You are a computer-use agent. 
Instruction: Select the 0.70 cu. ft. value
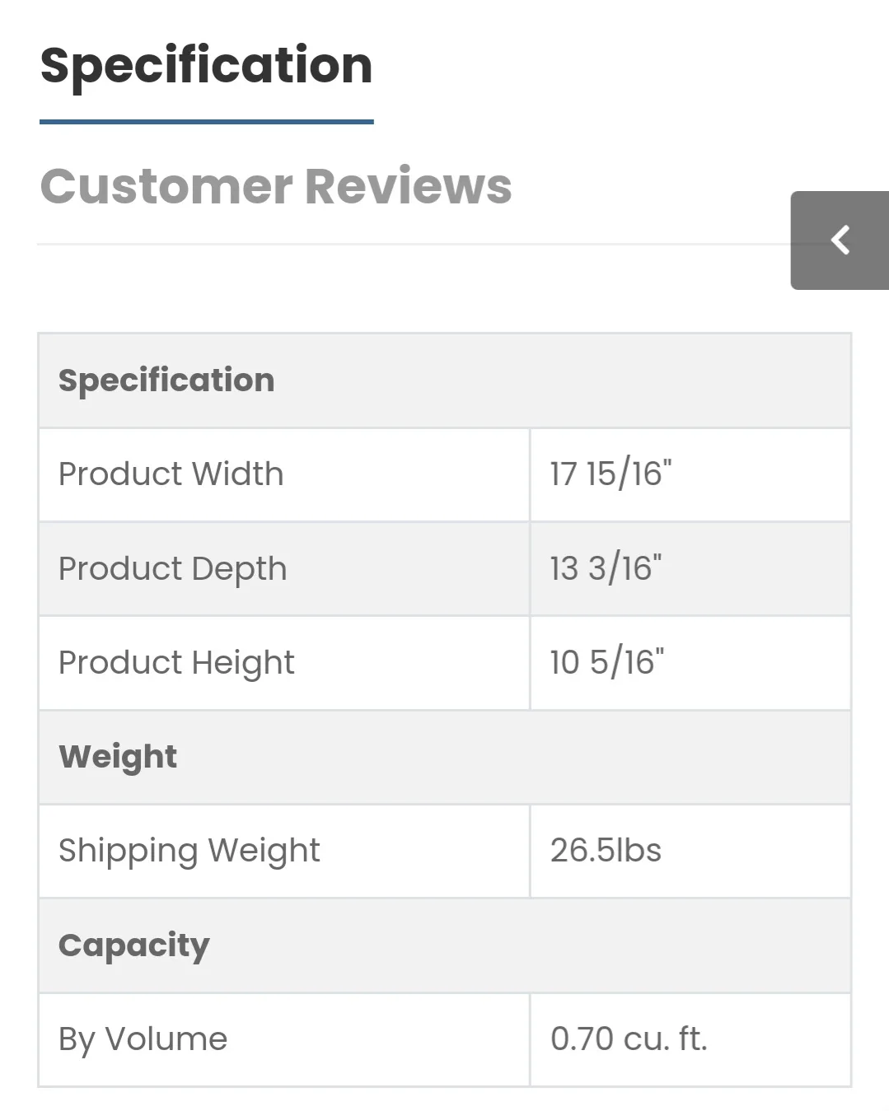(629, 1039)
